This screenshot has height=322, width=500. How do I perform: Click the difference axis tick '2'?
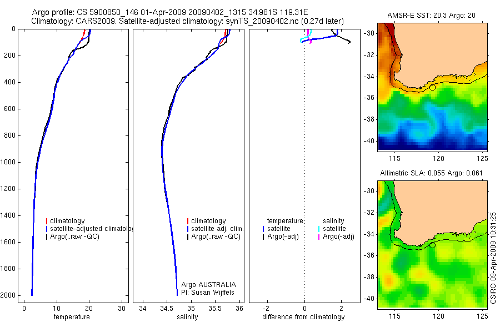(342, 309)
